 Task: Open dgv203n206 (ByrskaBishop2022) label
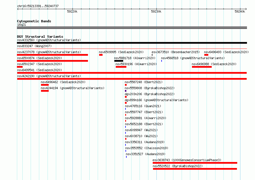(x=150, y=94)
